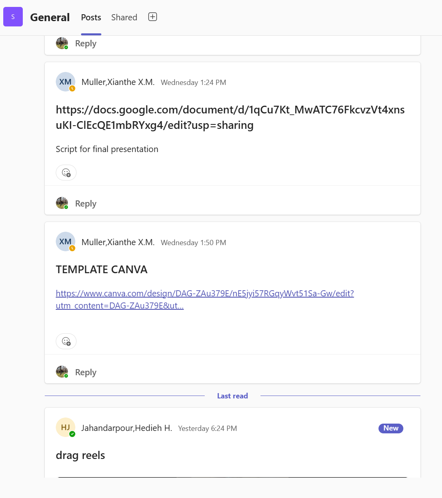The height and width of the screenshot is (498, 442).
Task: Click the reply participant avatar on the Canva post
Action: pyautogui.click(x=62, y=371)
